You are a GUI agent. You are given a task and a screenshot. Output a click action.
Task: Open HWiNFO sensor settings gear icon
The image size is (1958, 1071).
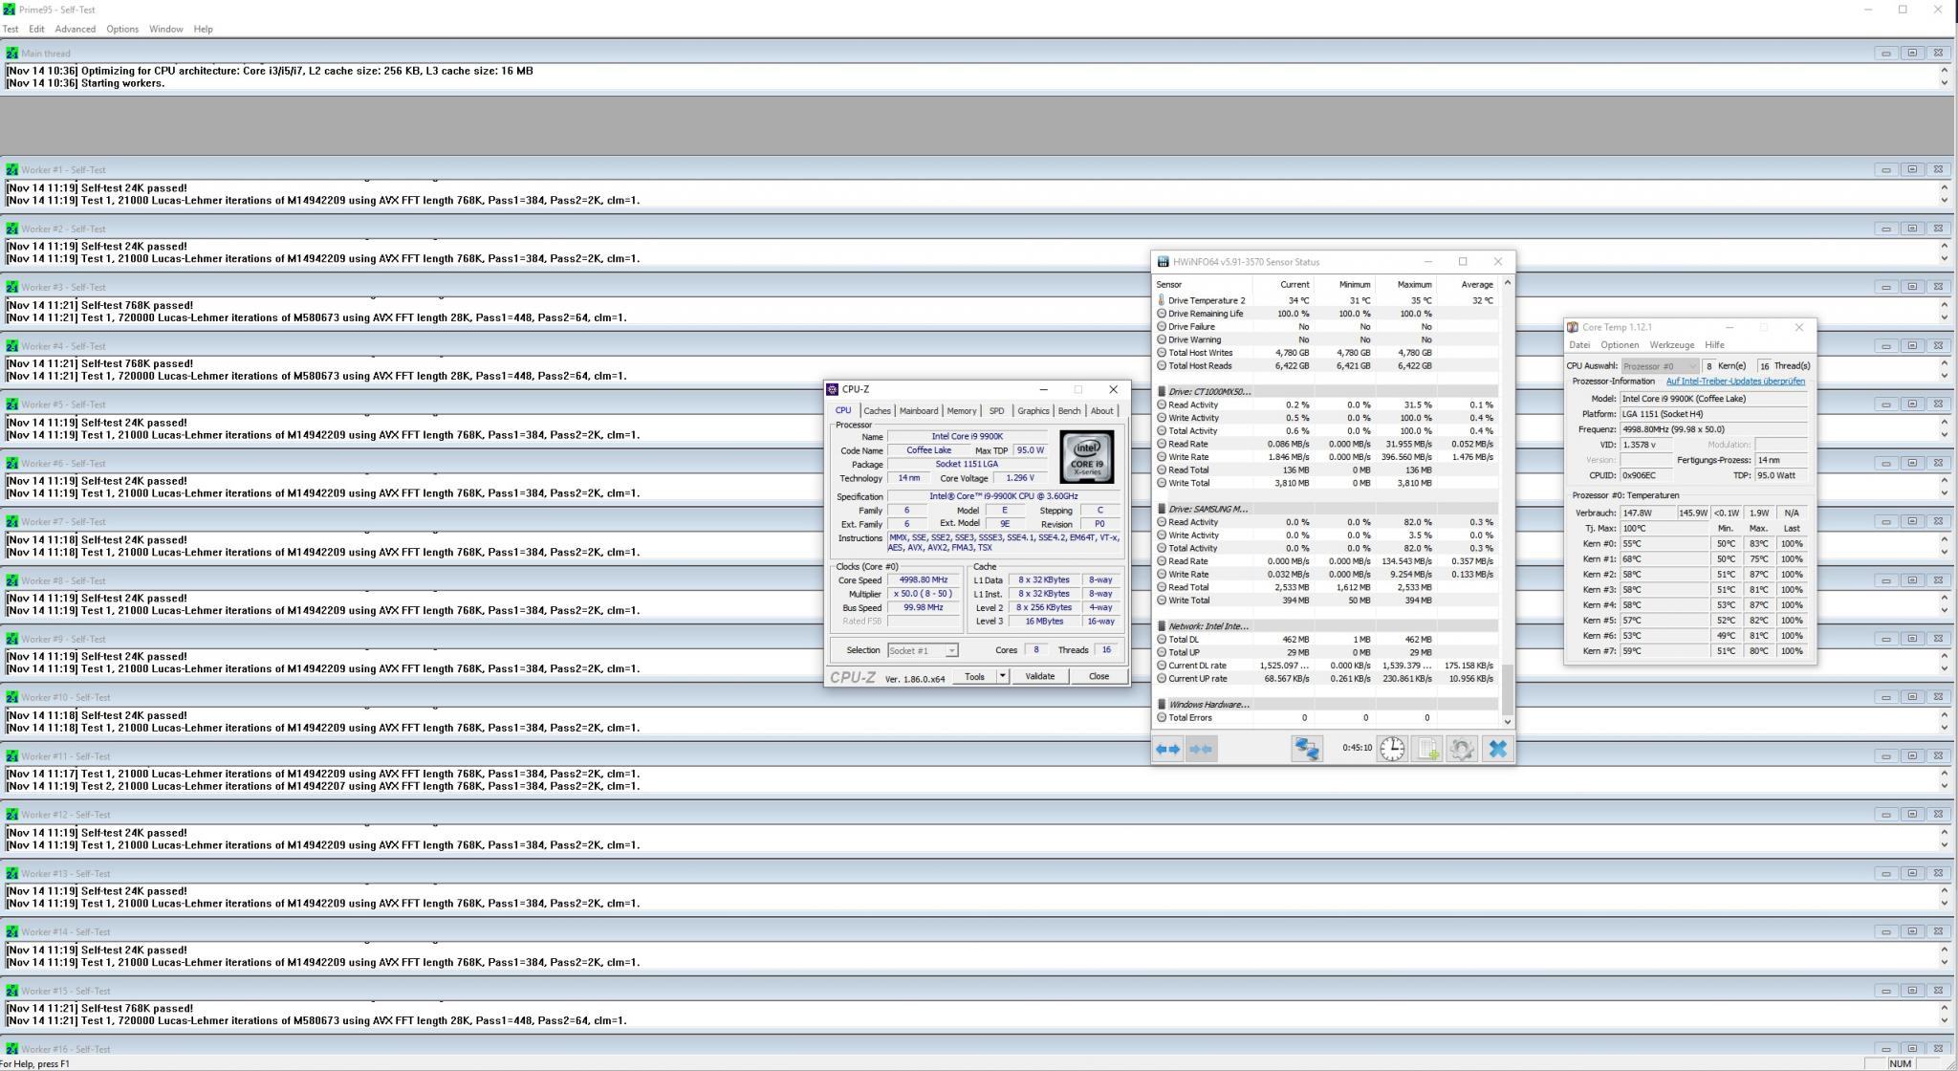click(1462, 750)
